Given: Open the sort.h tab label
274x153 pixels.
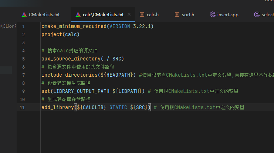Looking at the screenshot, I should 188,15.
